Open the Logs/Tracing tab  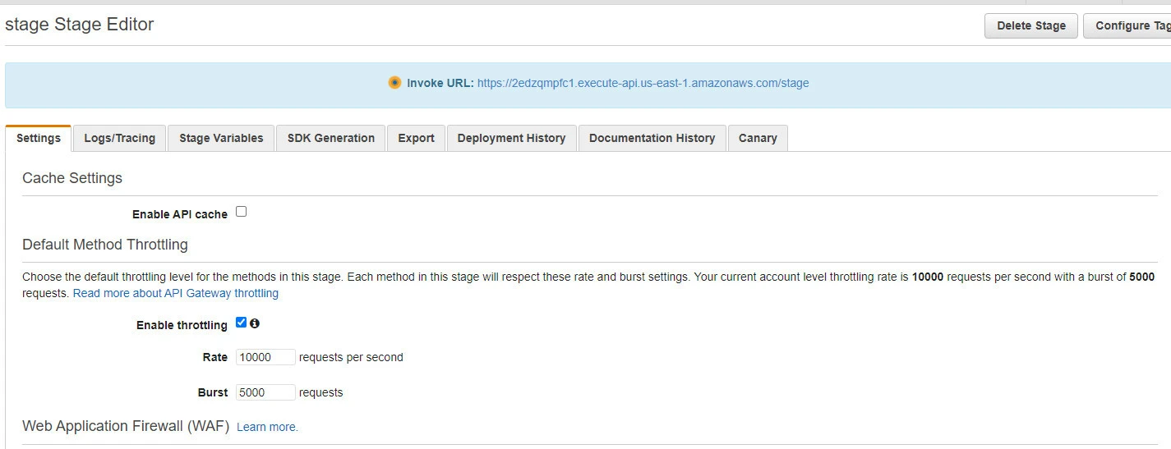(119, 138)
